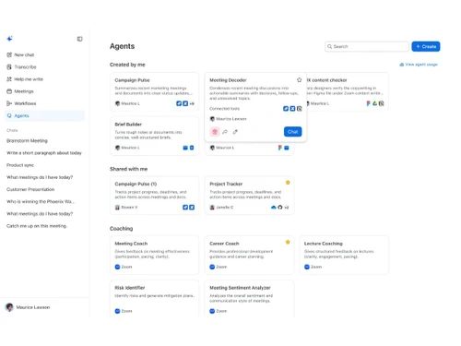
Task: Open the Meeting Sentiment Analyzer title
Action: (240, 288)
